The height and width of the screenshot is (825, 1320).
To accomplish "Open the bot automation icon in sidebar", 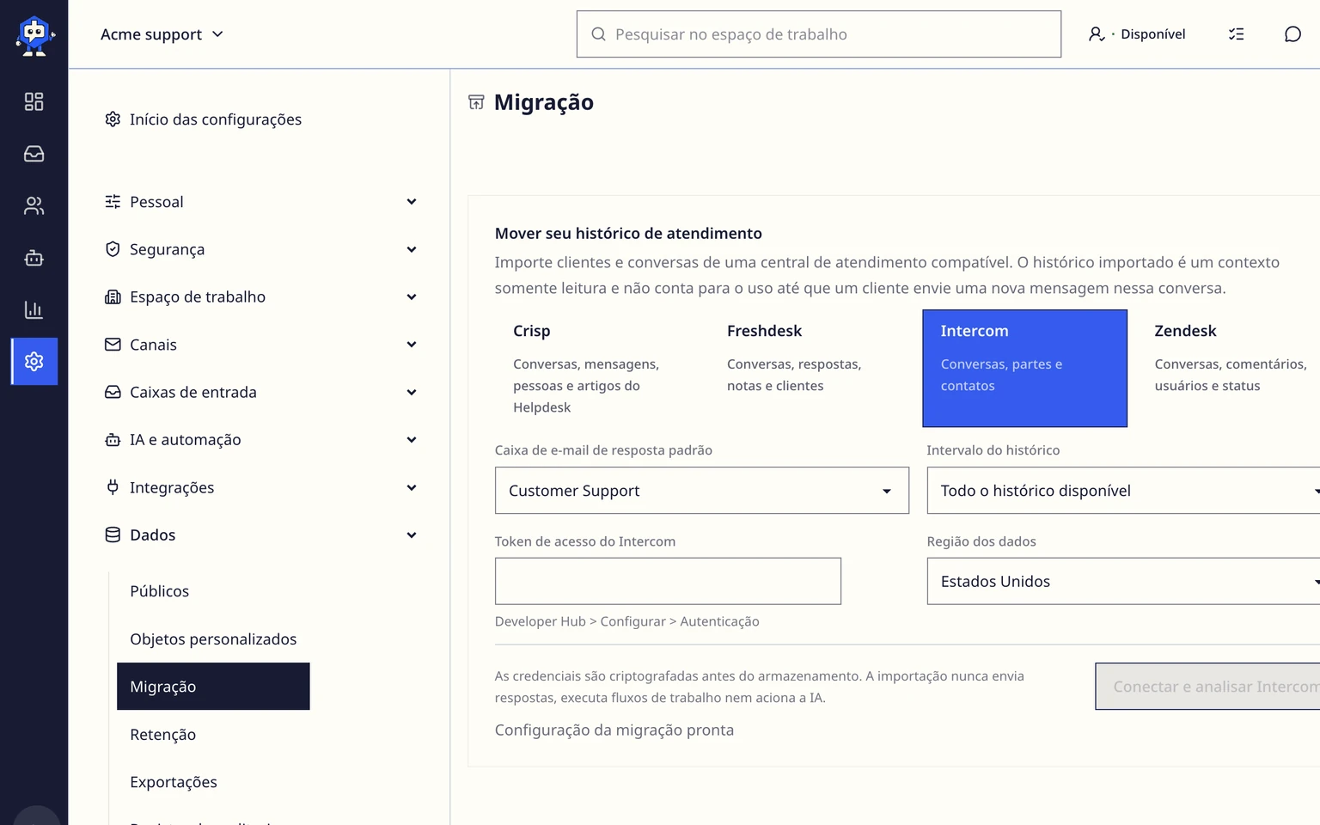I will point(34,258).
